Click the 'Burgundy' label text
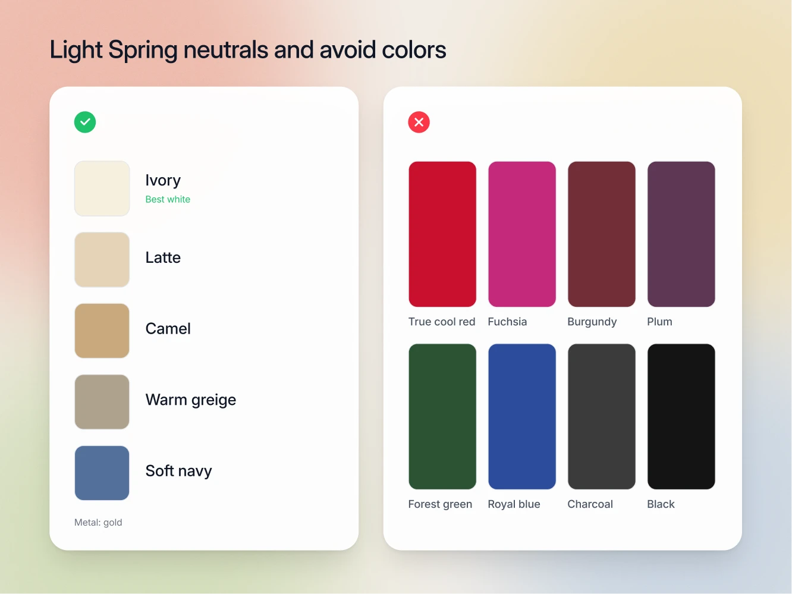The height and width of the screenshot is (594, 792). click(592, 322)
